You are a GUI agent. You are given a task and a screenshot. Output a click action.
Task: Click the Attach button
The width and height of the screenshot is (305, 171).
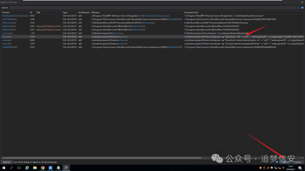pos(285,162)
